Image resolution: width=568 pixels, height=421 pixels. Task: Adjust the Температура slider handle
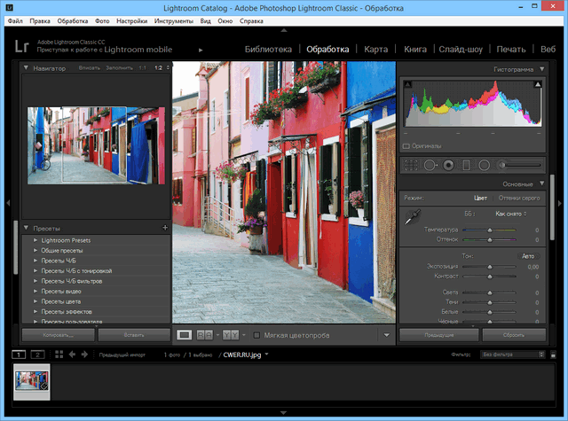tap(489, 230)
